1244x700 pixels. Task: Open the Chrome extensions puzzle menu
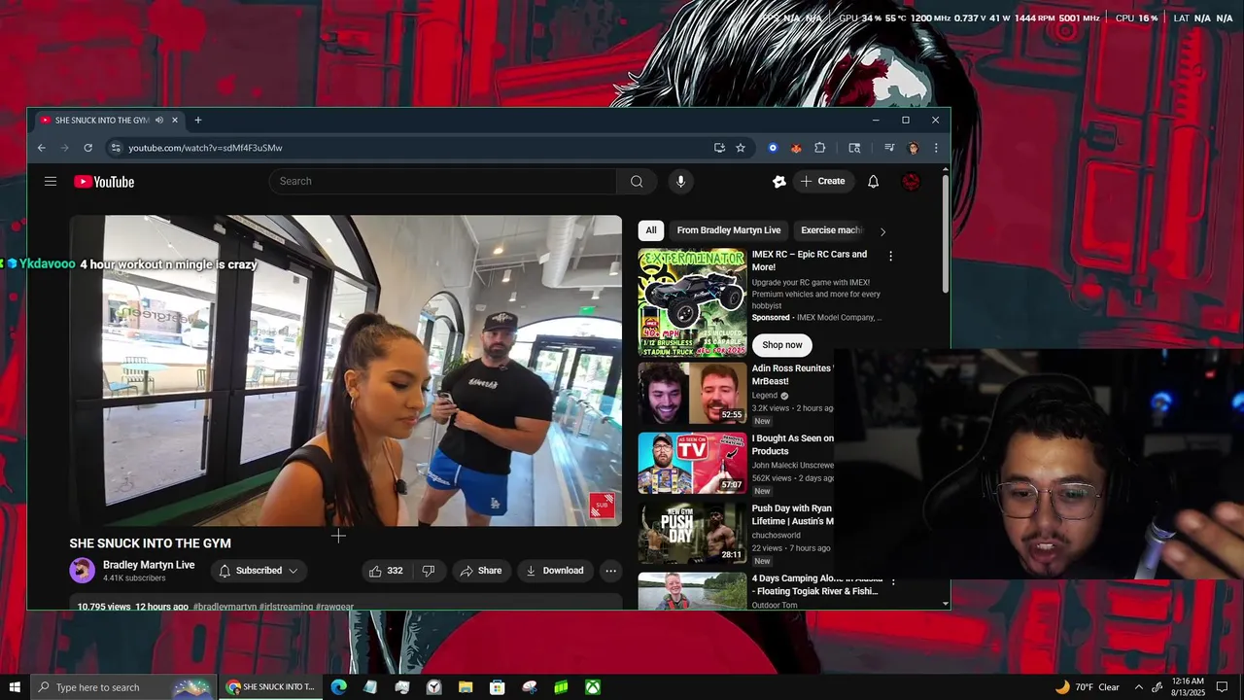point(819,148)
